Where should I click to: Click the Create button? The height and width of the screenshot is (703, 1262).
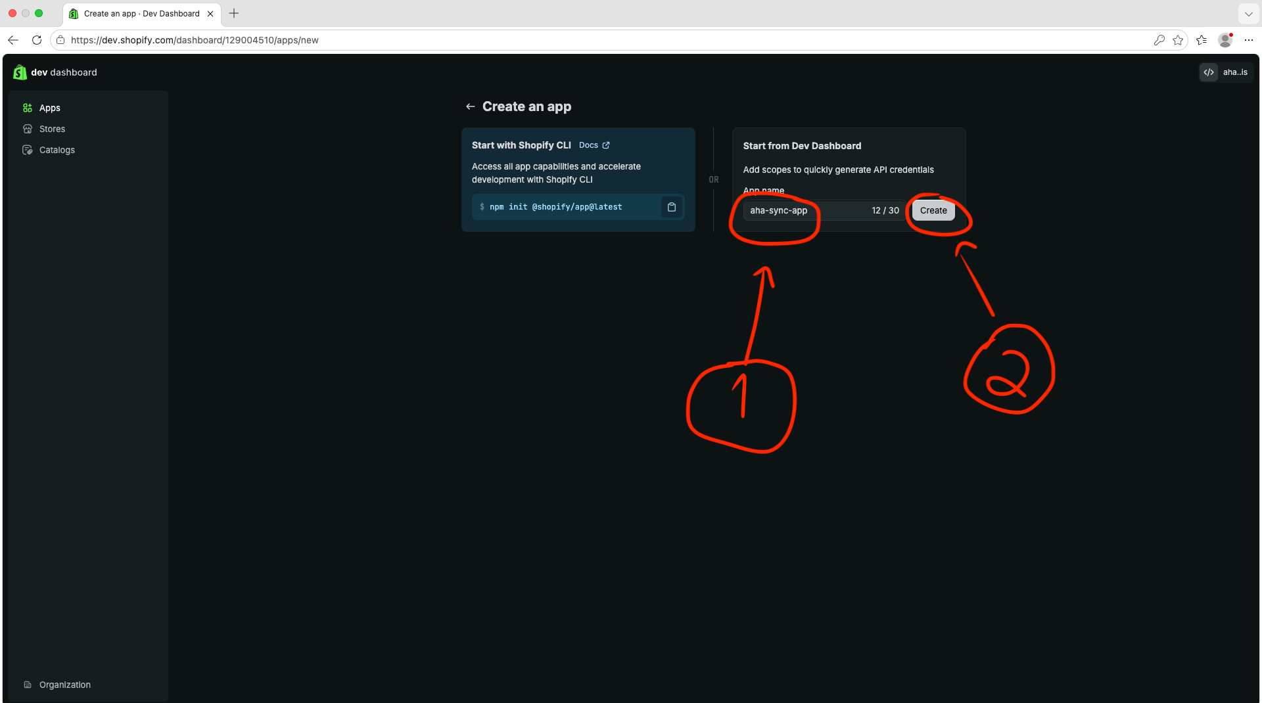933,210
